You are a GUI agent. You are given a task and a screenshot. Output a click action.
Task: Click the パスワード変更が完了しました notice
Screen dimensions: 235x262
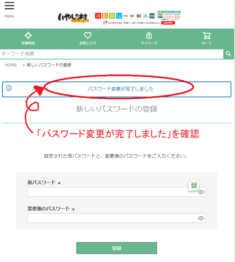(120, 89)
